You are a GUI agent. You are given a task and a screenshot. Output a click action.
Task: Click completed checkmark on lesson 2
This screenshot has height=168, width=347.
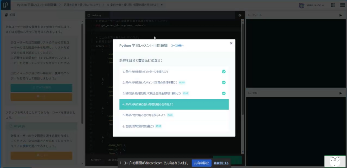coord(224,83)
